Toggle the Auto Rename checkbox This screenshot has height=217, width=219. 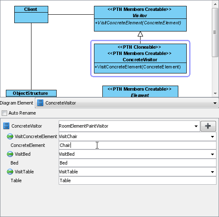[4, 113]
